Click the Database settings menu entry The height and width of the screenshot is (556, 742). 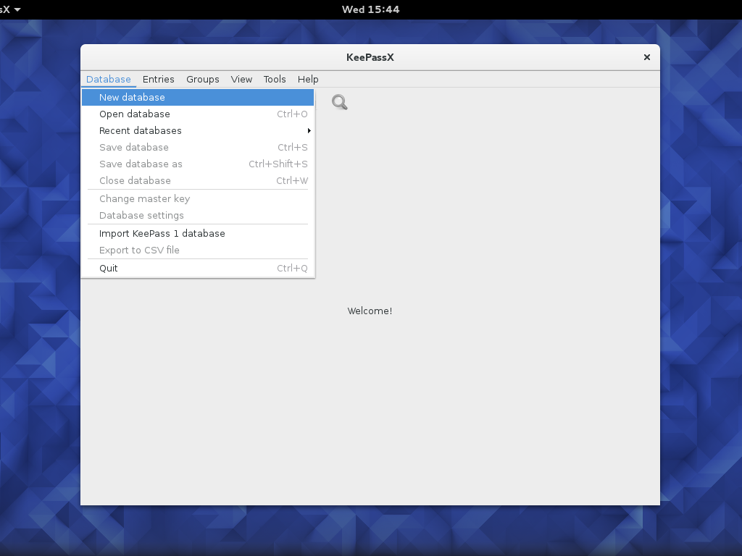[198, 216]
